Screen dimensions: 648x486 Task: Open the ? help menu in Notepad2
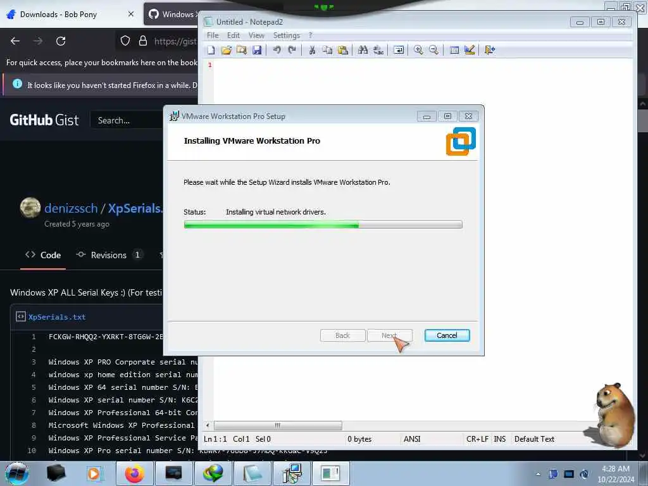310,35
